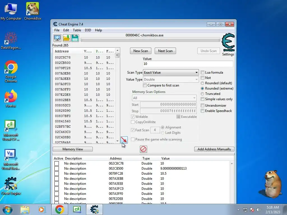Click the Stop address field
The height and width of the screenshot is (215, 287).
168,111
